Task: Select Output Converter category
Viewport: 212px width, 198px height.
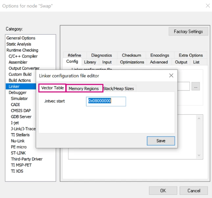Action: [x=24, y=68]
